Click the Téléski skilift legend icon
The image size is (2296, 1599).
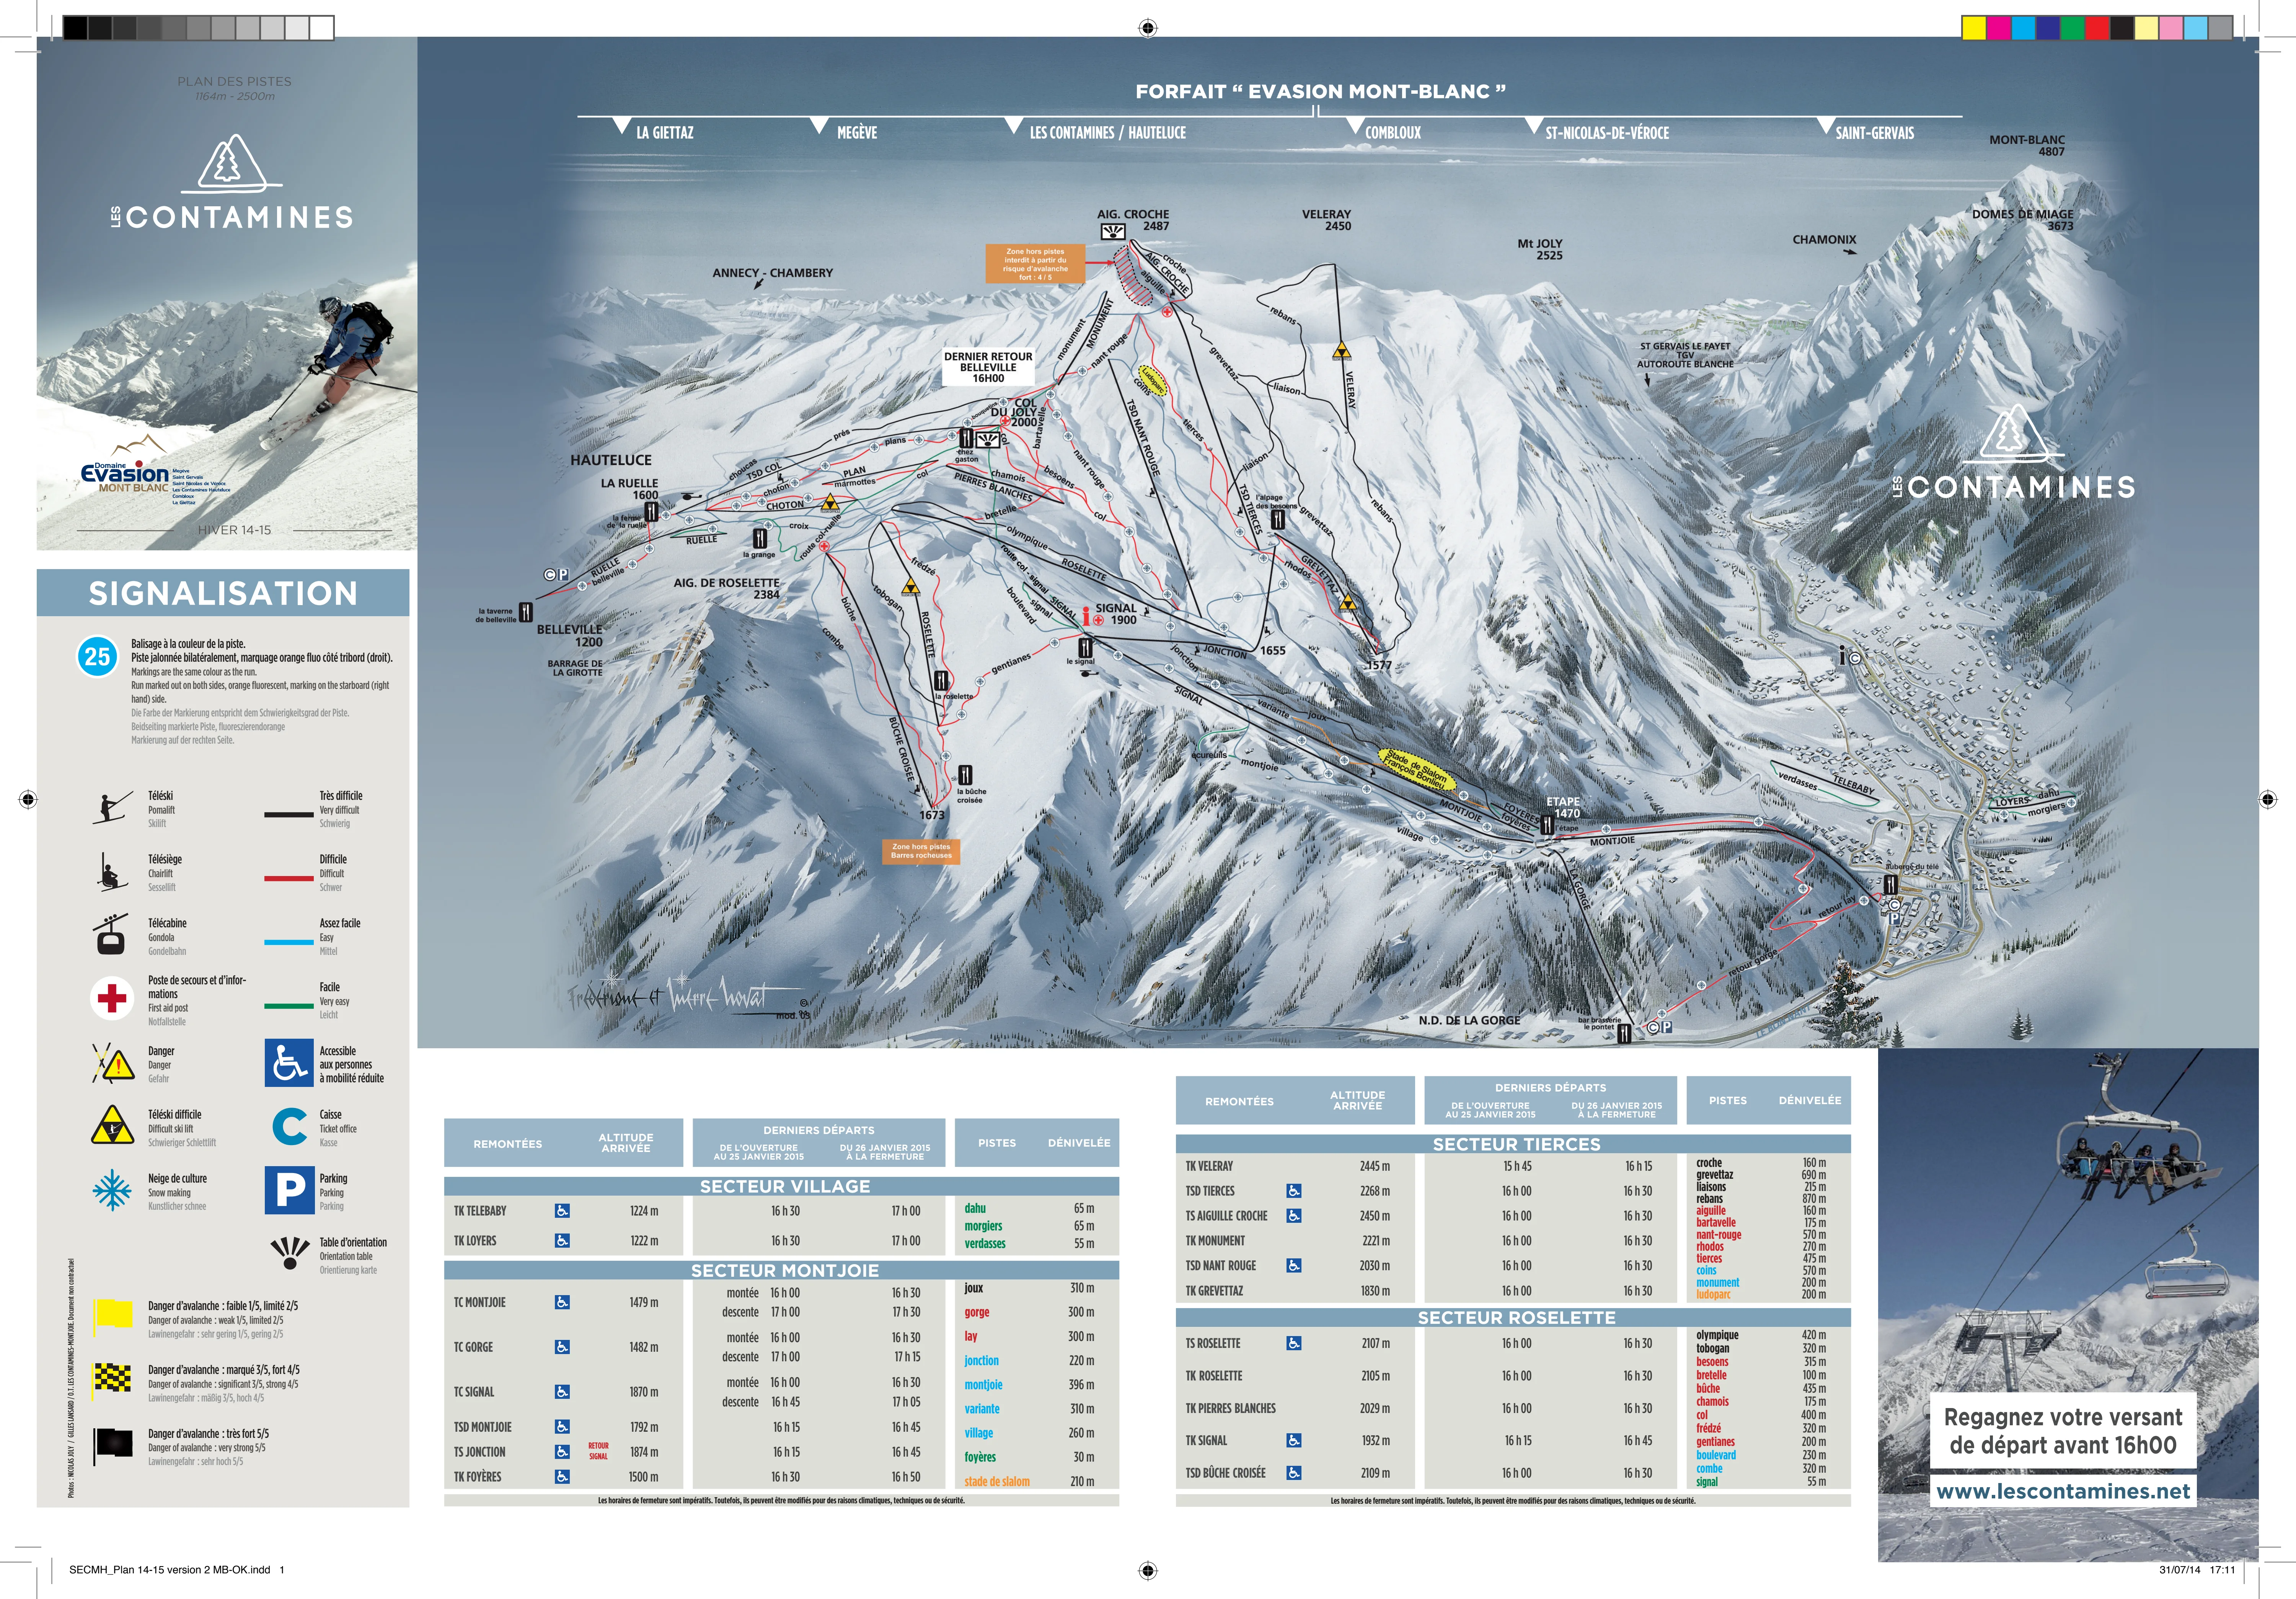[112, 808]
